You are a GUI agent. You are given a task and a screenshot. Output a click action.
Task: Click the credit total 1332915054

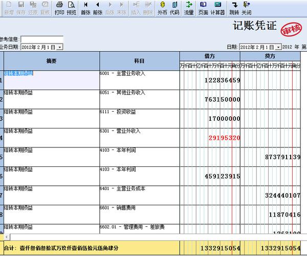click(280, 248)
